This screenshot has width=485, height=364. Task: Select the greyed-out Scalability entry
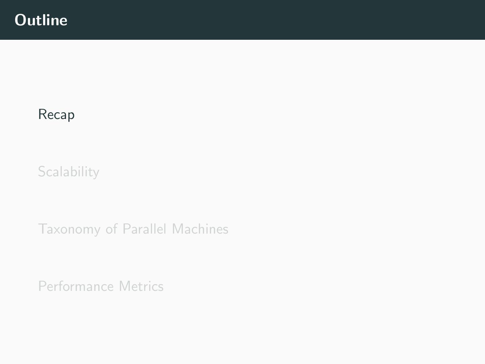click(x=68, y=172)
